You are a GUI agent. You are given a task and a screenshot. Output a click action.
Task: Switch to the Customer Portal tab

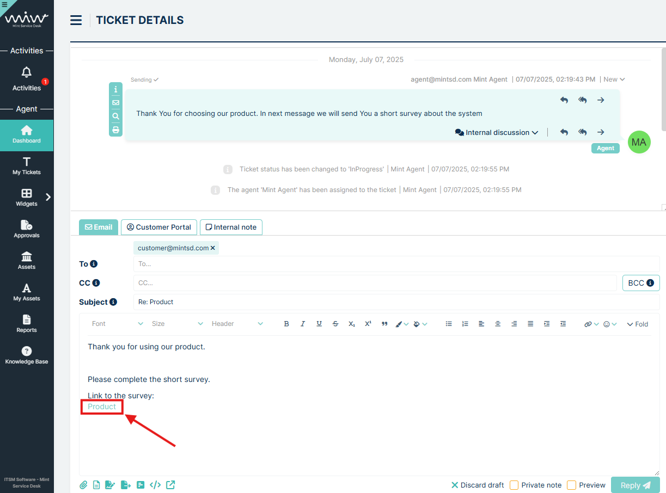[x=159, y=227]
